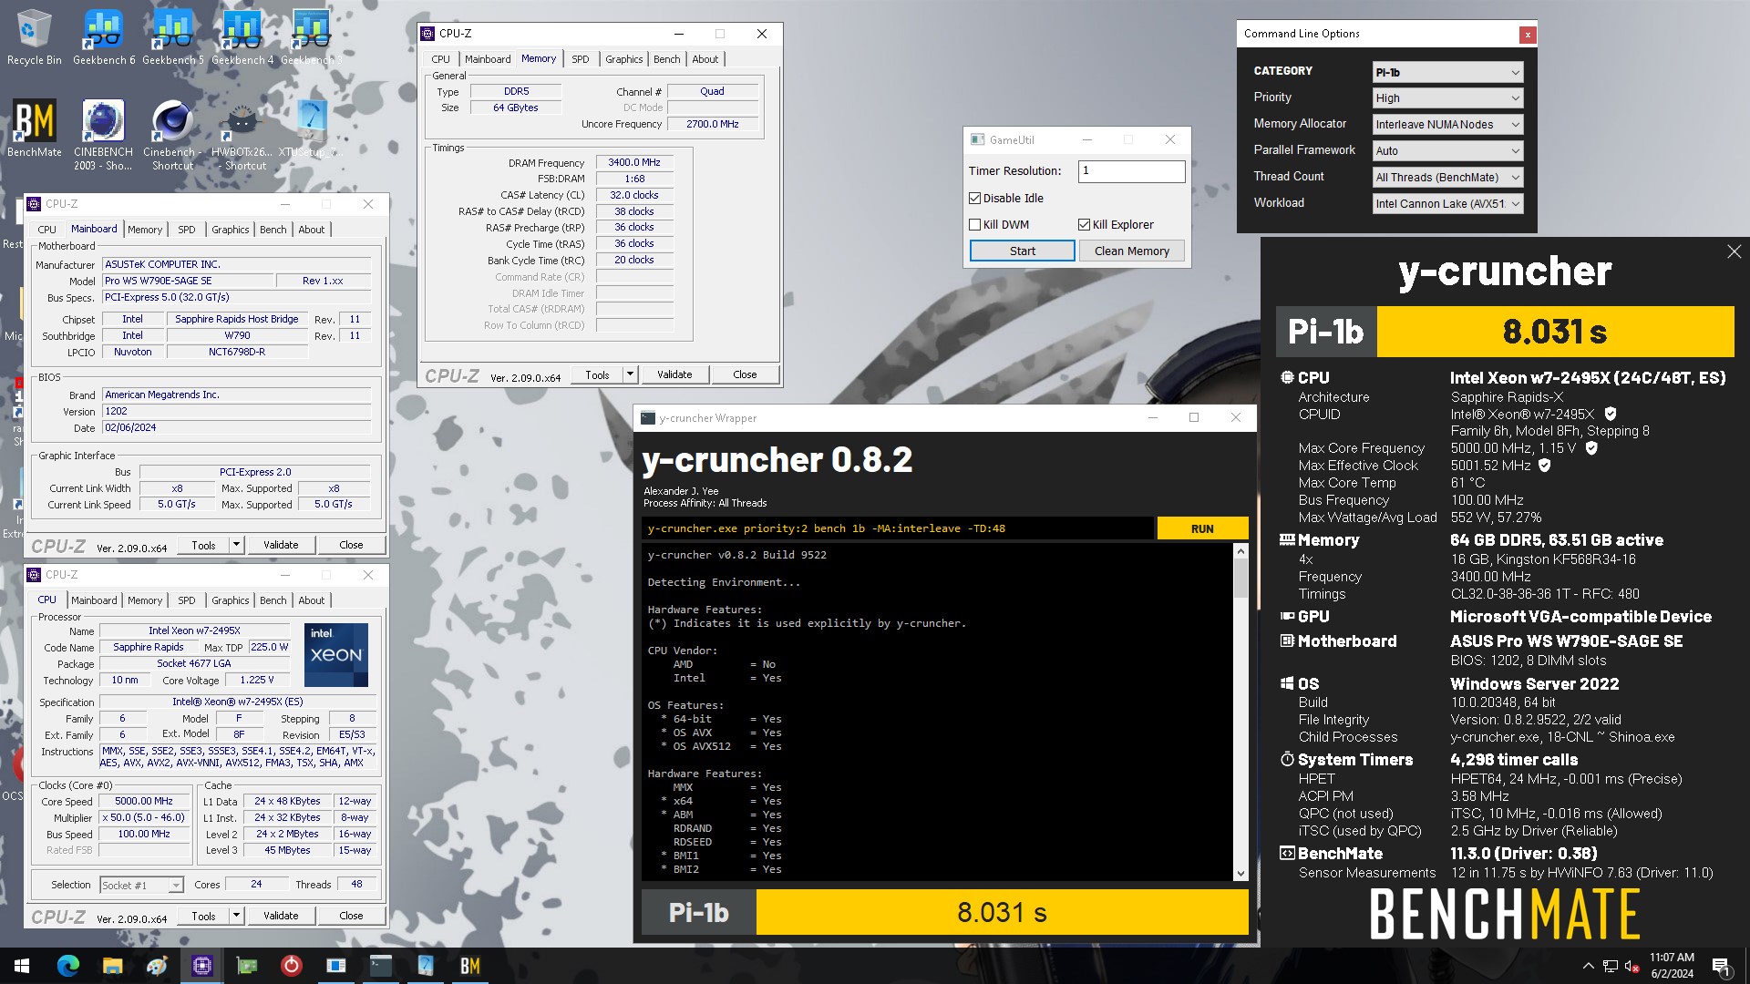Click the DRAM Frequency value 3400.0 MHz

pyautogui.click(x=634, y=162)
